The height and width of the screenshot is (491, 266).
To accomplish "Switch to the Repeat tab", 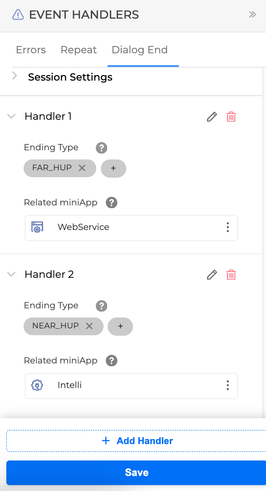I will point(79,50).
